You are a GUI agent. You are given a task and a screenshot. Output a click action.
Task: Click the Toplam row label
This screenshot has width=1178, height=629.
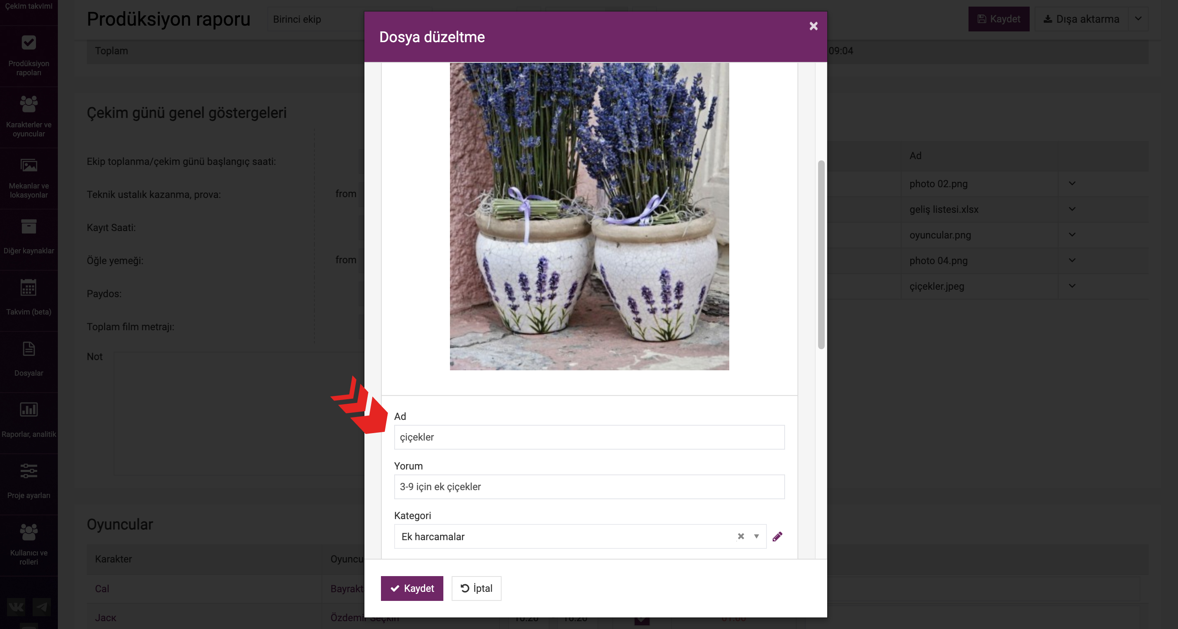[112, 51]
